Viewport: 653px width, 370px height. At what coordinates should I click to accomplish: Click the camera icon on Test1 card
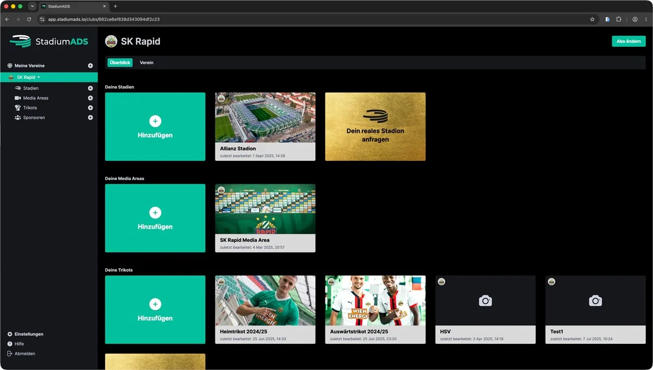pyautogui.click(x=595, y=300)
